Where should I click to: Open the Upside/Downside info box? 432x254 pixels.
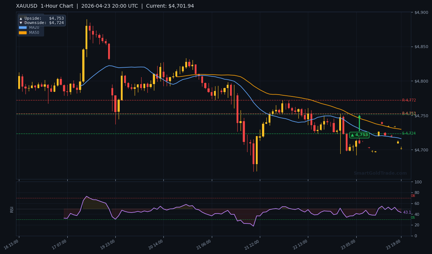click(x=41, y=20)
